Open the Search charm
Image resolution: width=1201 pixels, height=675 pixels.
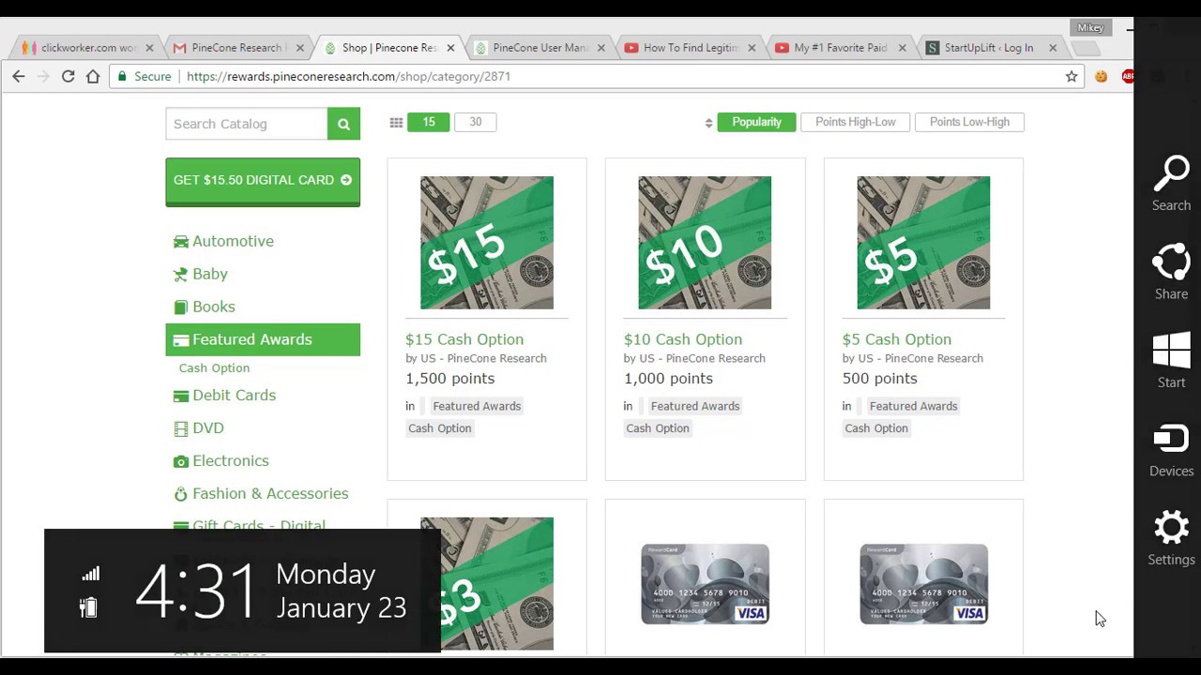pos(1171,184)
